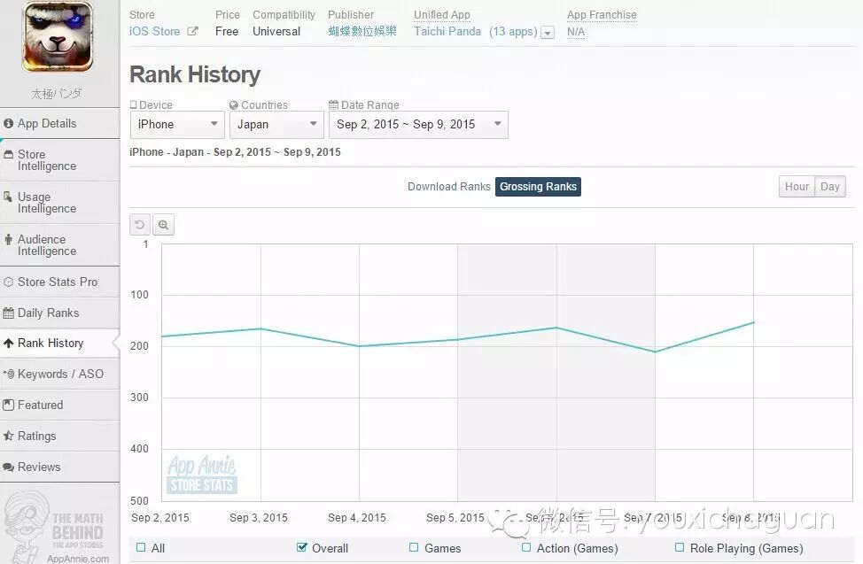
Task: Click the chart reset zoom icon
Action: click(140, 225)
